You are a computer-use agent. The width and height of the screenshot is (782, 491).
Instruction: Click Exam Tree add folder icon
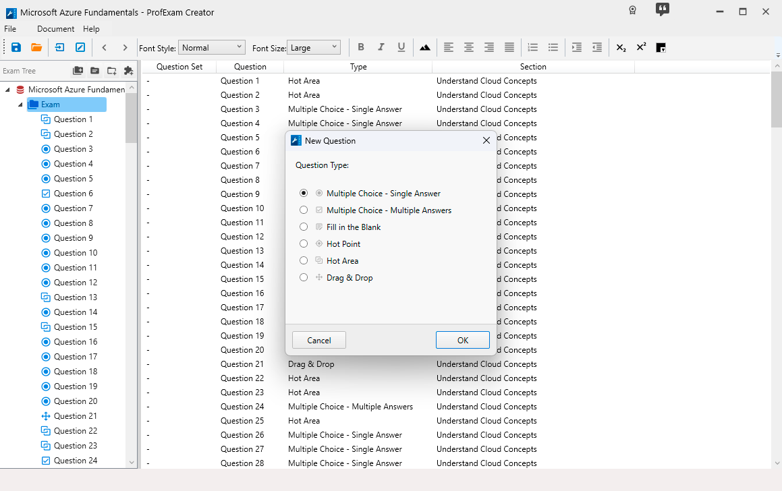pyautogui.click(x=112, y=71)
